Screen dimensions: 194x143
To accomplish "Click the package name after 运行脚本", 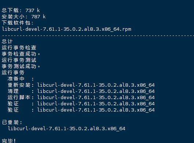I will [96, 97].
